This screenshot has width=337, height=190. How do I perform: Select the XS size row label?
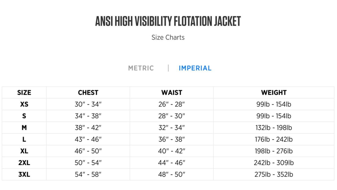click(x=24, y=104)
